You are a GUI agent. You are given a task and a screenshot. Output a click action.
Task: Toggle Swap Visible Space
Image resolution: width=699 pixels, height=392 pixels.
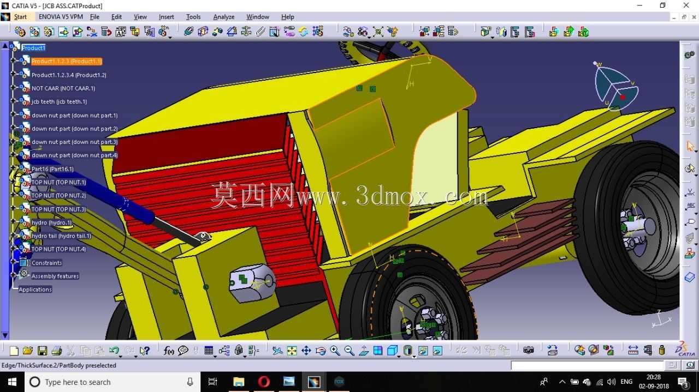click(x=437, y=351)
